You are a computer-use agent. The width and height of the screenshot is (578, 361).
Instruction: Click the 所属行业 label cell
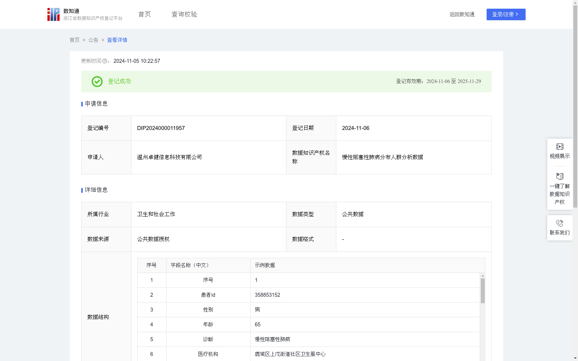click(106, 214)
